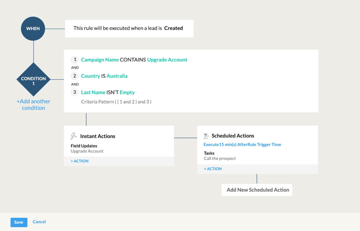The height and width of the screenshot is (231, 360).
Task: Add action under Instant Actions
Action: tap(80, 161)
